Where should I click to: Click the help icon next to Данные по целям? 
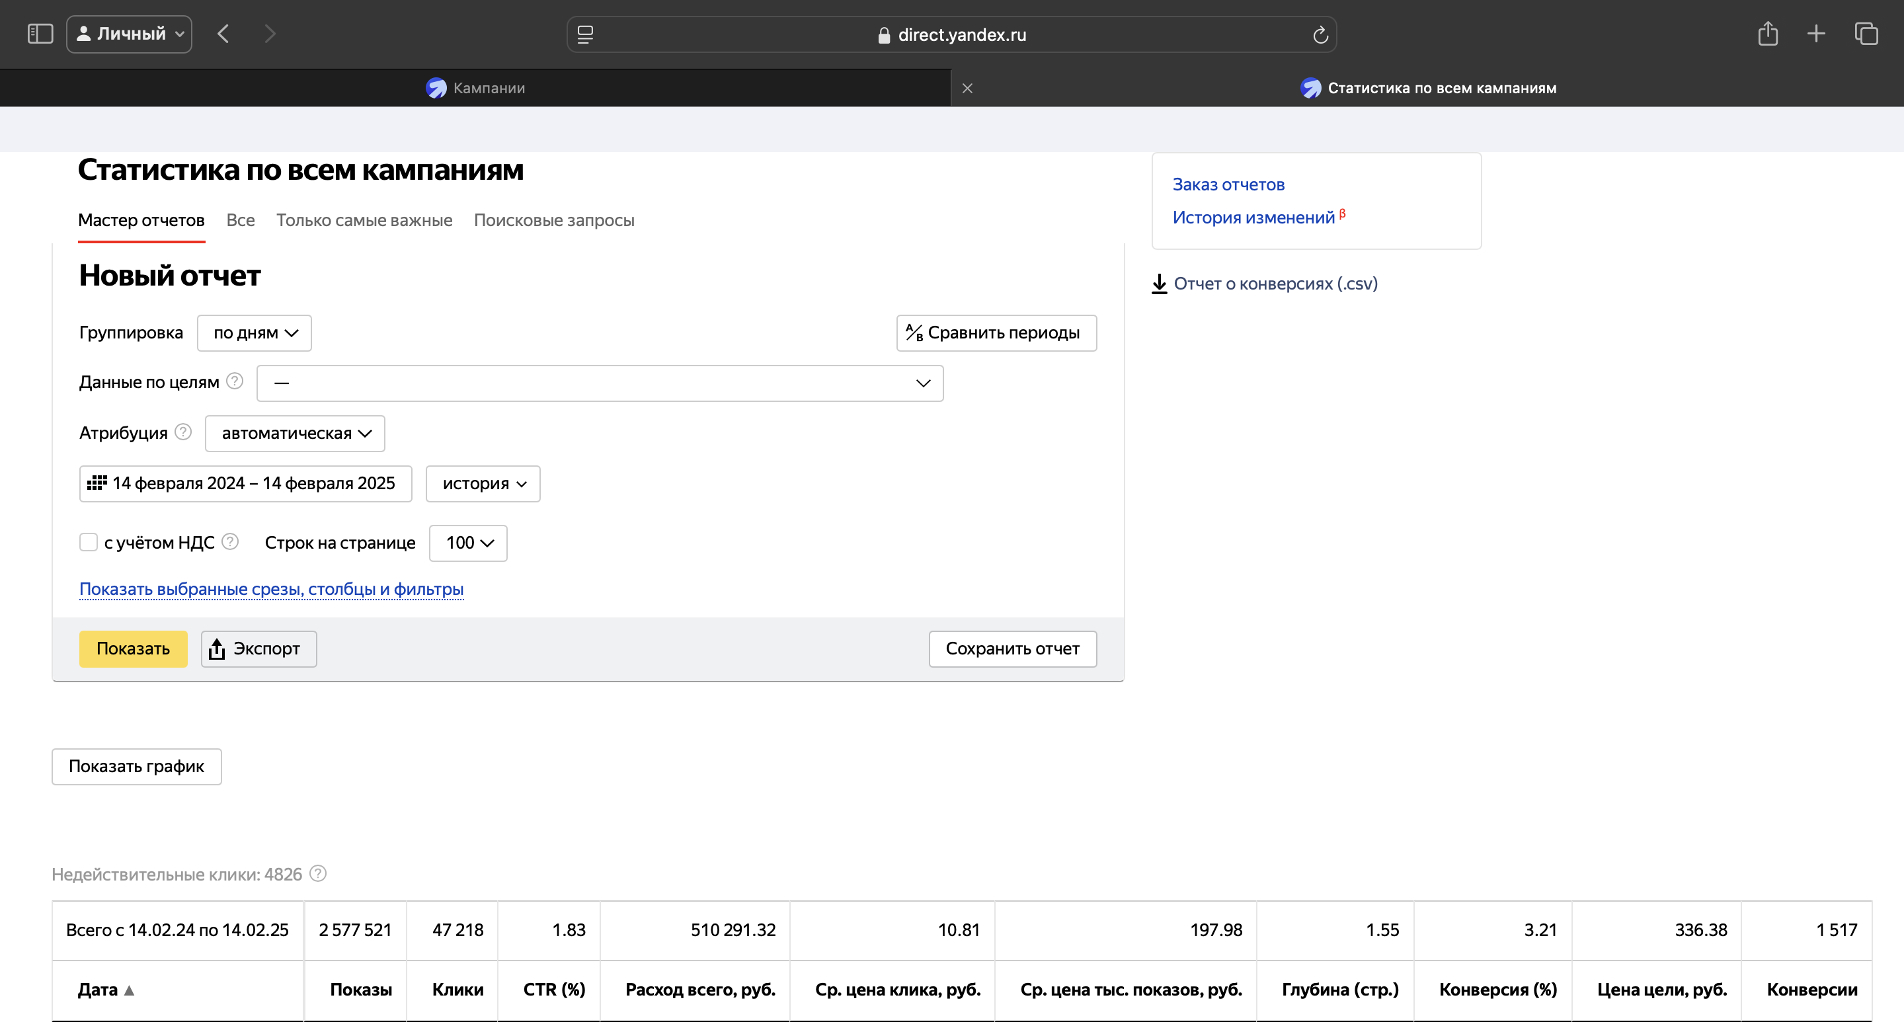[234, 381]
